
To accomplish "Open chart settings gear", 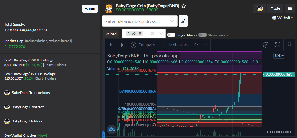I will tap(266, 45).
